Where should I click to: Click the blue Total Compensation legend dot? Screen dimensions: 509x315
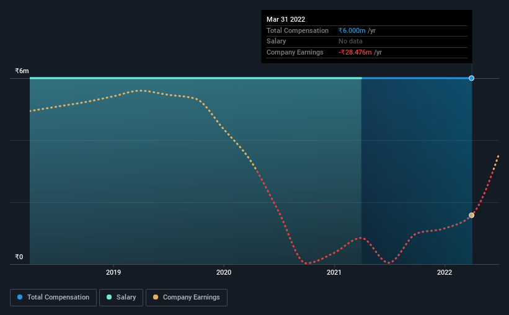coord(20,297)
